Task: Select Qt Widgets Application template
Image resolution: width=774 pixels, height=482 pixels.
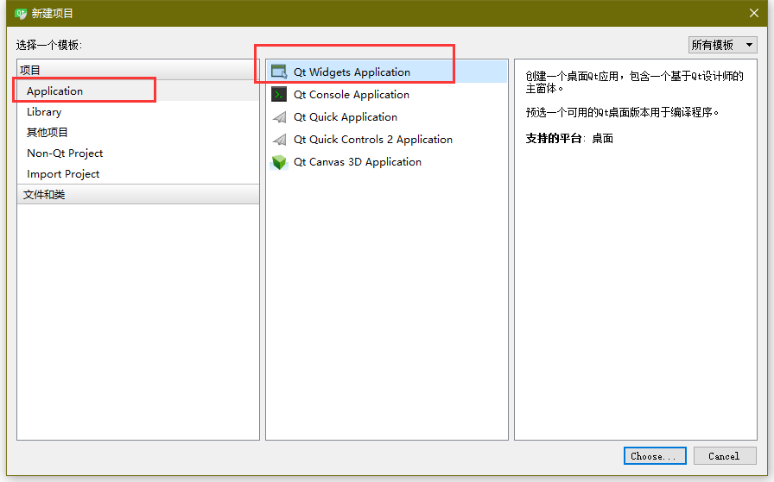Action: [386, 72]
